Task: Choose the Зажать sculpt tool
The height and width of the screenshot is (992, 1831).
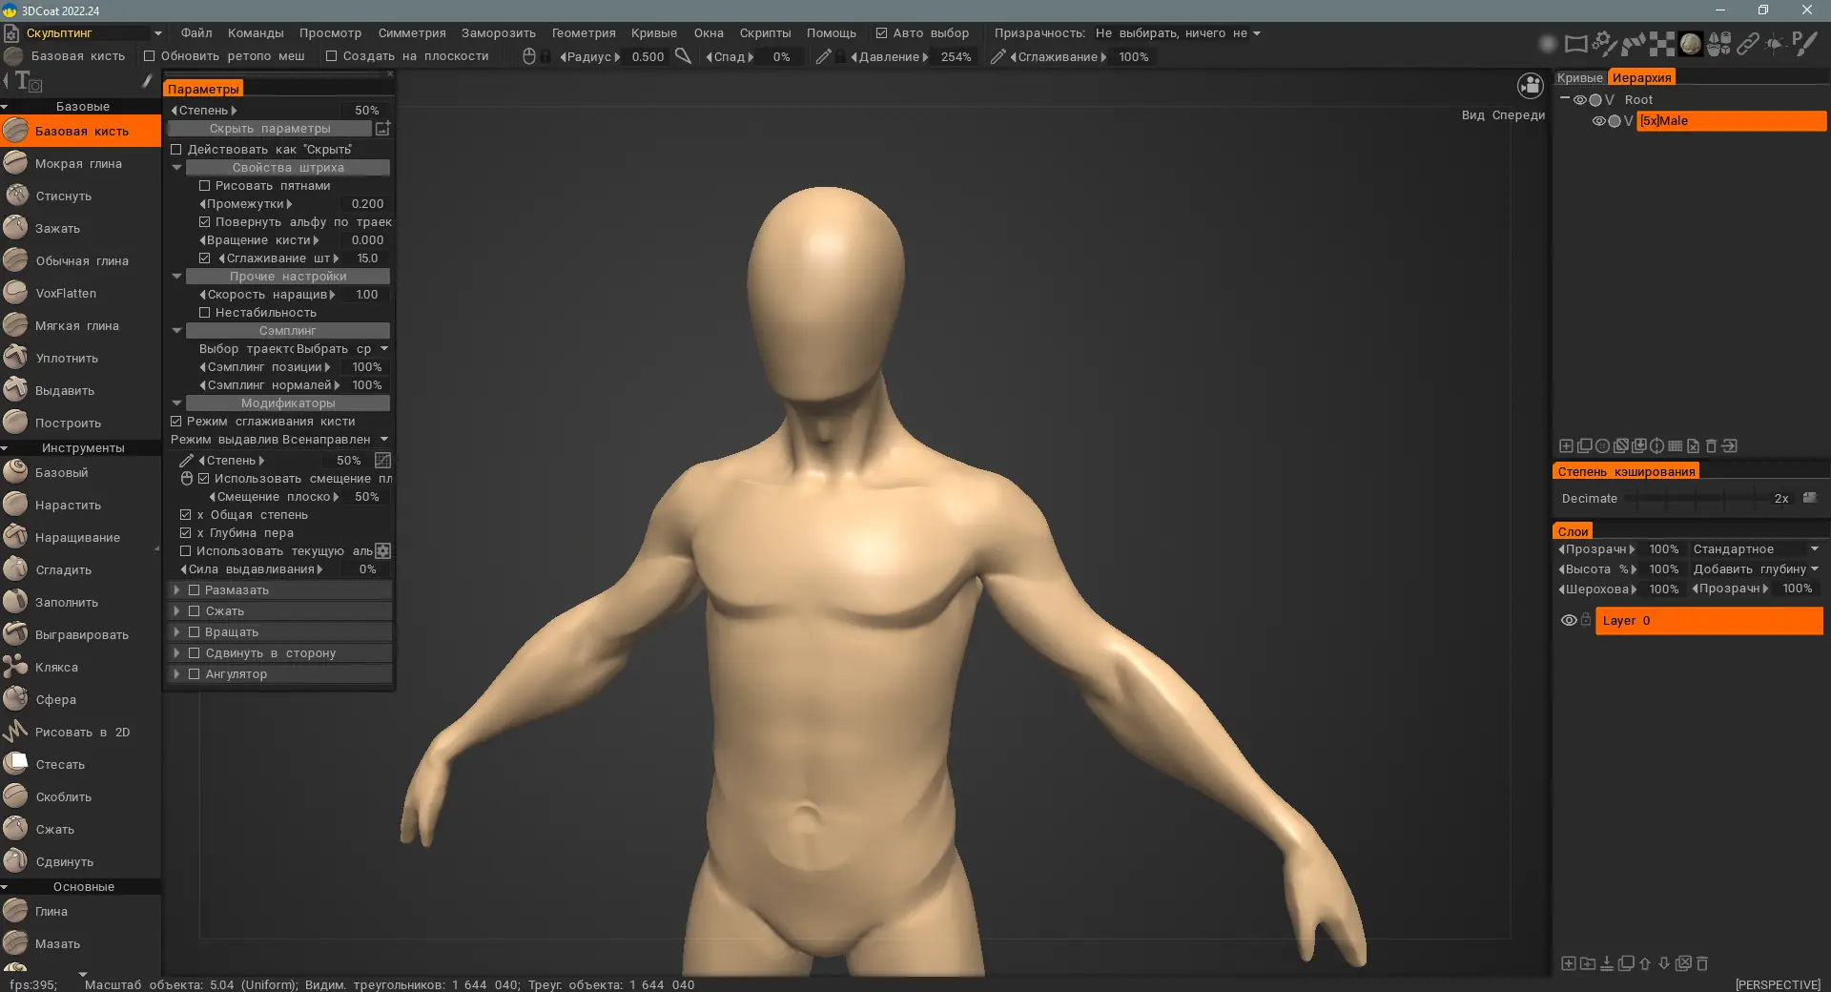Action: pyautogui.click(x=80, y=228)
